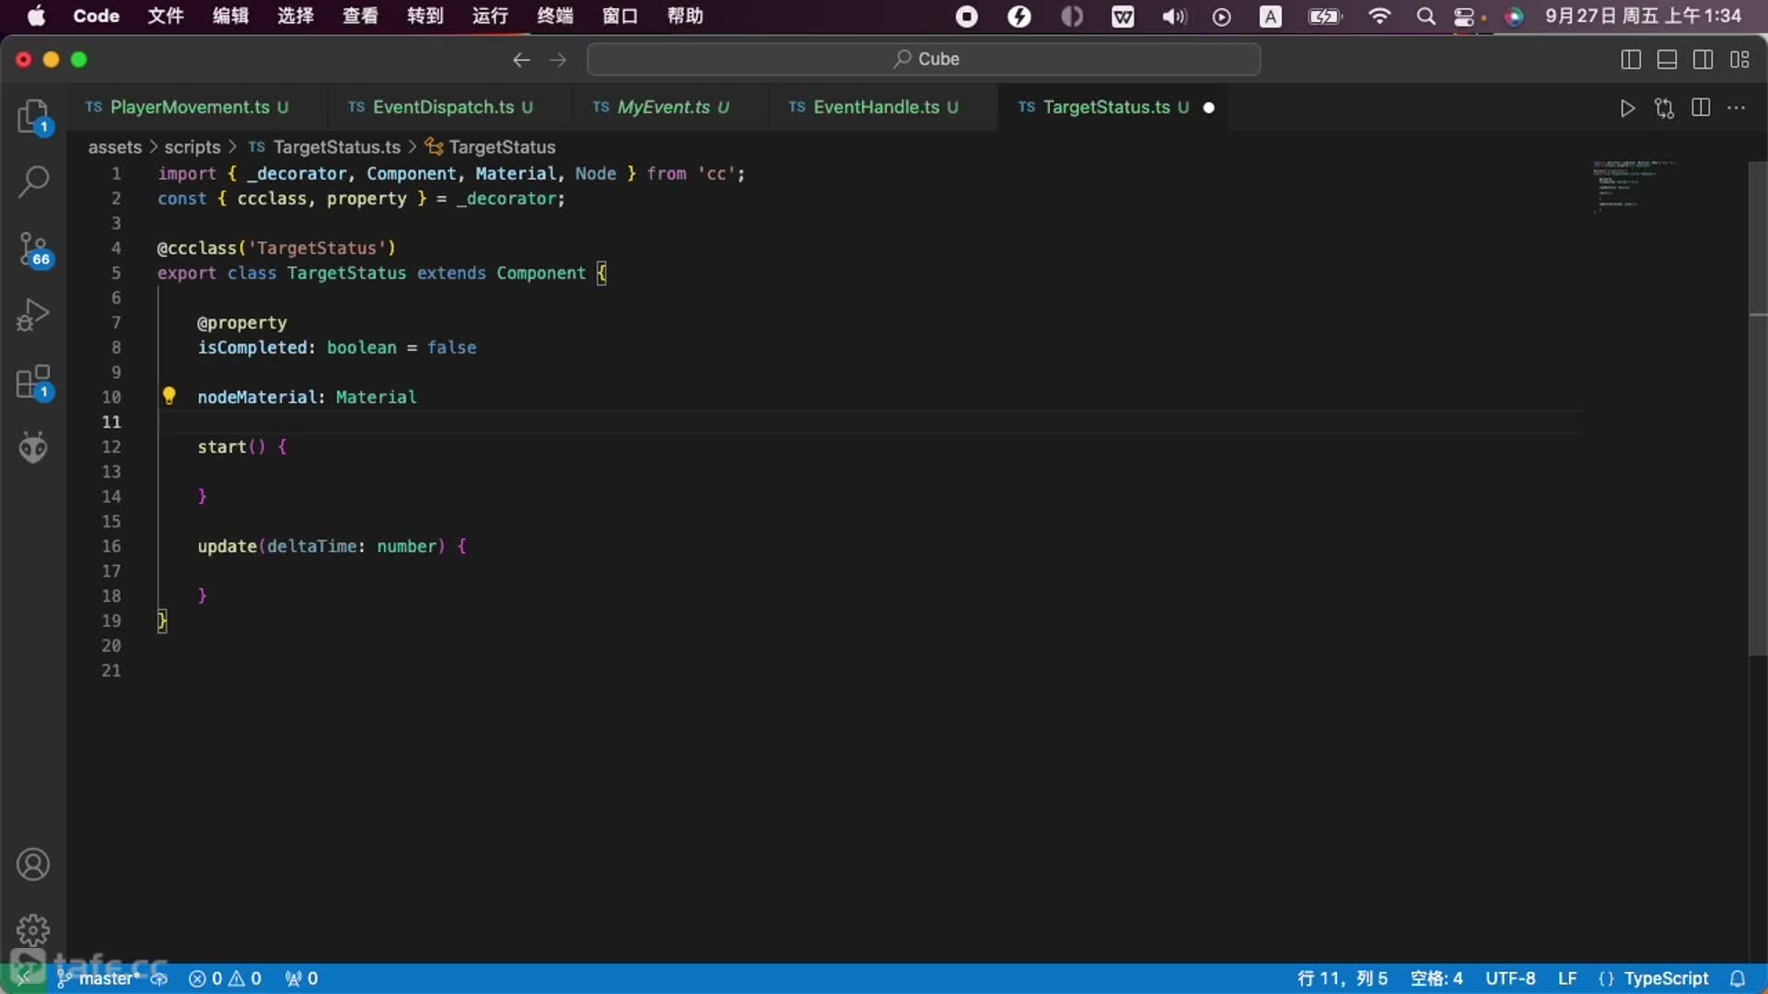Screen dimensions: 1768x994
Task: Open the Explorer view in activity bar
Action: [x=34, y=117]
